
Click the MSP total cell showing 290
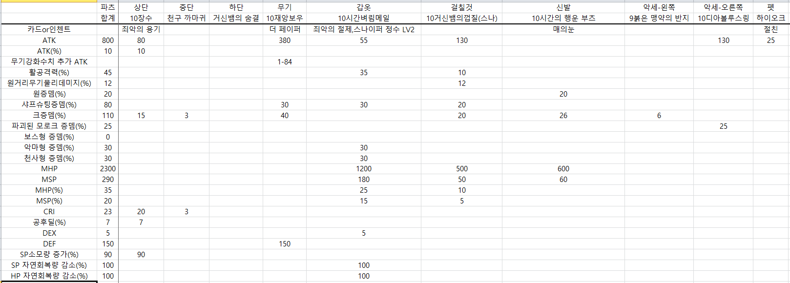tap(107, 180)
